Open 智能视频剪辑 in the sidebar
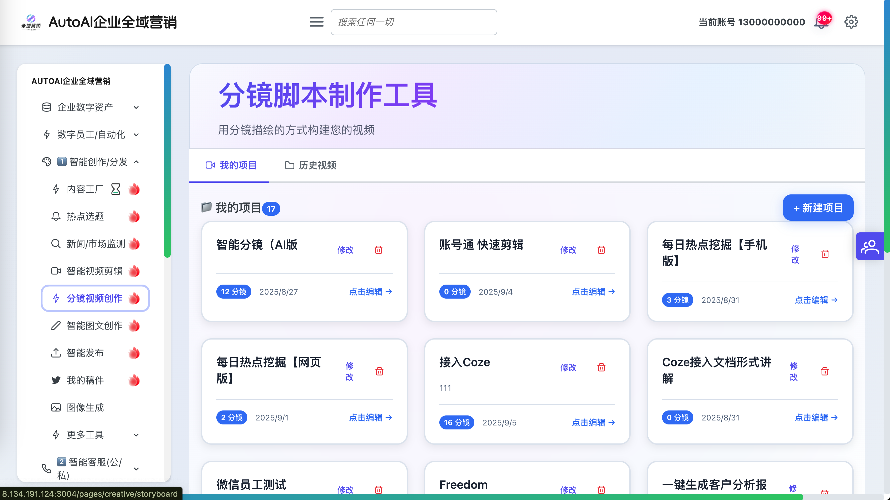This screenshot has width=890, height=500. pyautogui.click(x=94, y=271)
